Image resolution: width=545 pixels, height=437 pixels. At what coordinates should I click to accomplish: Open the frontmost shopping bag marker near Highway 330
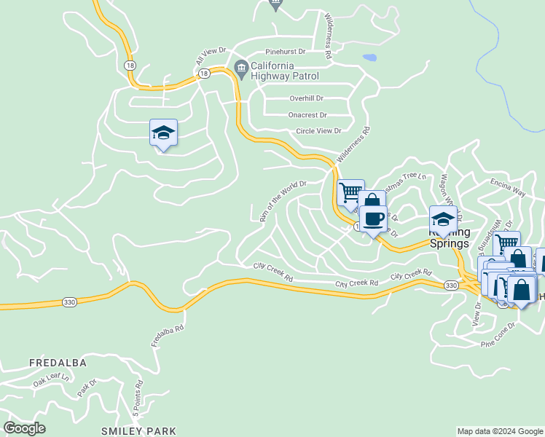click(x=522, y=290)
